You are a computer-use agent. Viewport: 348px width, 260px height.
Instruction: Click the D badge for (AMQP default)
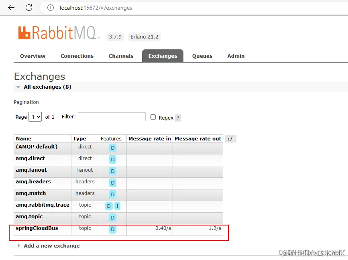pos(112,148)
